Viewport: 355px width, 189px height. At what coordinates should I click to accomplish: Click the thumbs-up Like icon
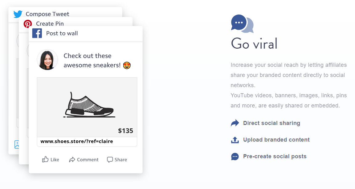point(45,159)
